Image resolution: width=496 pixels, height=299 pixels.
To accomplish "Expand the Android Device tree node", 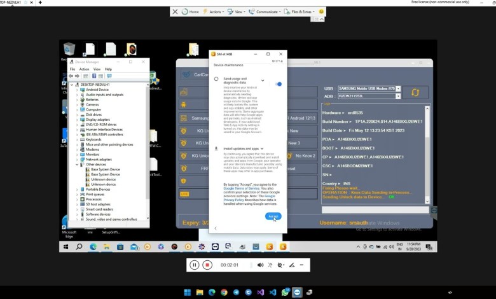I will click(x=77, y=90).
